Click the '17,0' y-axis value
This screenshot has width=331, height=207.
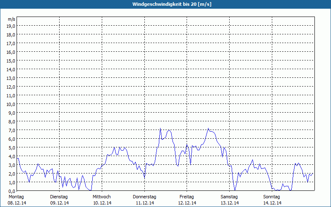click(x=11, y=43)
